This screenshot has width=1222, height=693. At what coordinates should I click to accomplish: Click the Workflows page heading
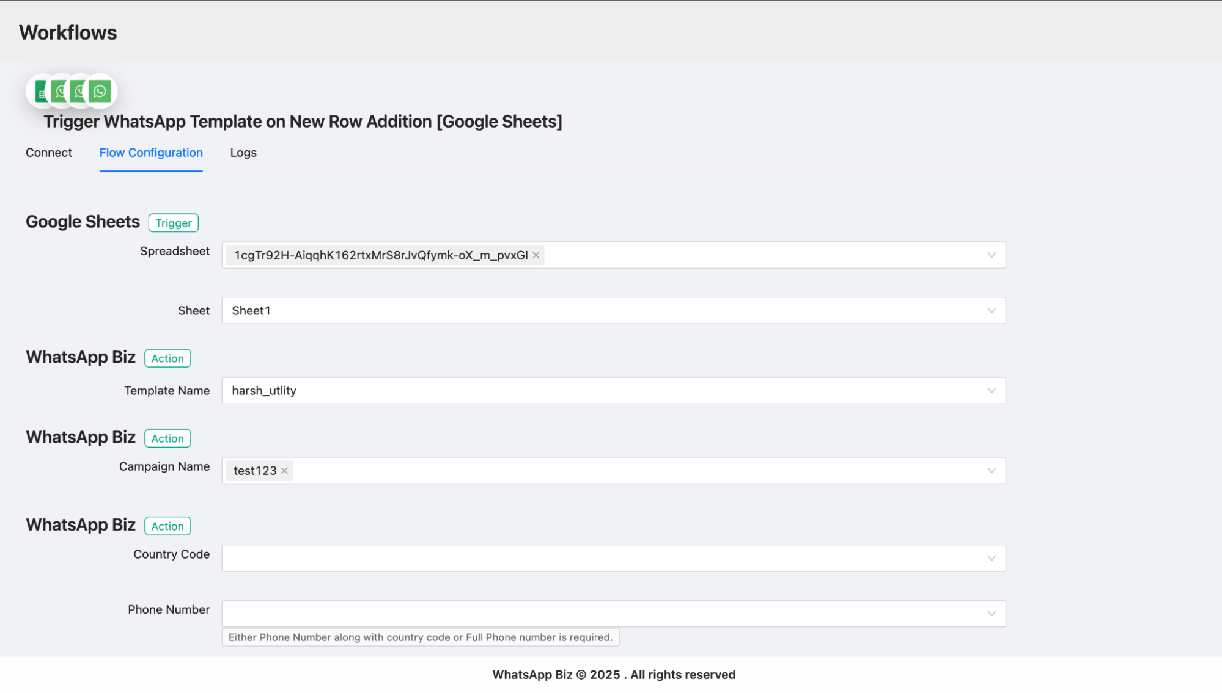tap(68, 32)
